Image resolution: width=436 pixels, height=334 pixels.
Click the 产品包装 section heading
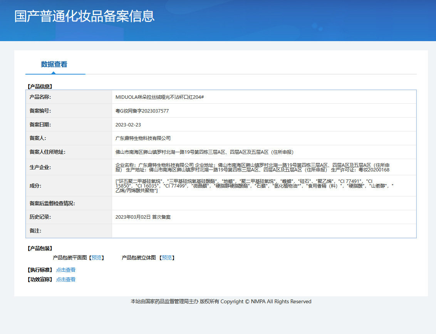point(40,249)
